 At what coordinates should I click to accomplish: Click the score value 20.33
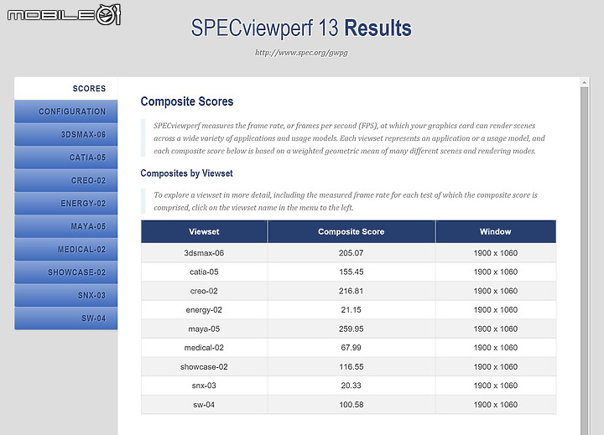click(x=351, y=386)
